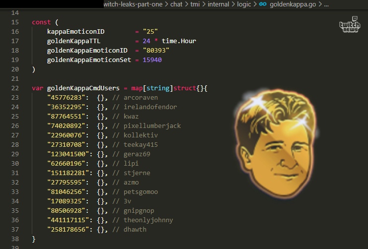Screen dimensions: 368x249
Task: Click the 'kappaEmoticonID' constant name
Action: click(76, 32)
